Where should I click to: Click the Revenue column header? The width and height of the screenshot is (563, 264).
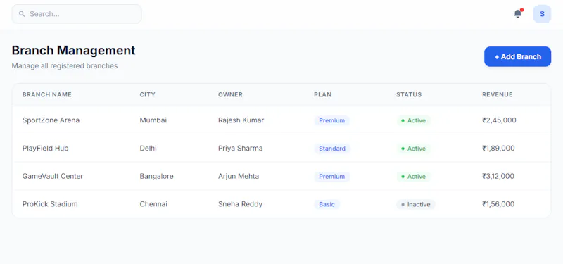[x=498, y=95]
